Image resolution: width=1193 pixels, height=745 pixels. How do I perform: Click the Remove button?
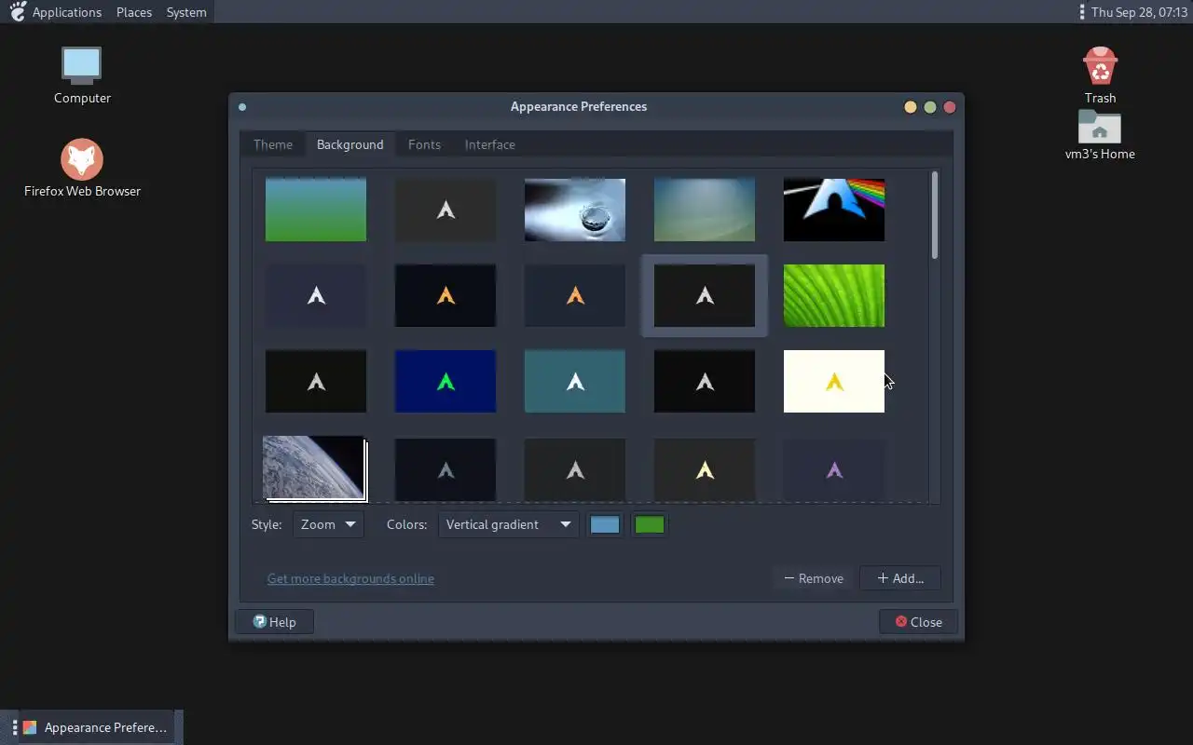(x=814, y=578)
